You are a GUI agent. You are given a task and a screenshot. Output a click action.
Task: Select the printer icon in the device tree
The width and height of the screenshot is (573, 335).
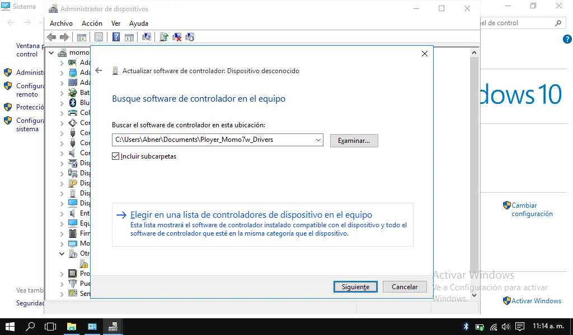click(x=73, y=113)
